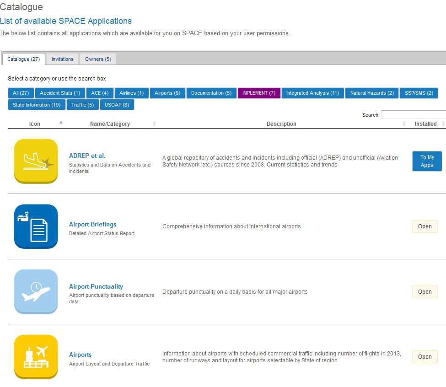Click 'Detailed Airport Status Report' text

(x=102, y=233)
